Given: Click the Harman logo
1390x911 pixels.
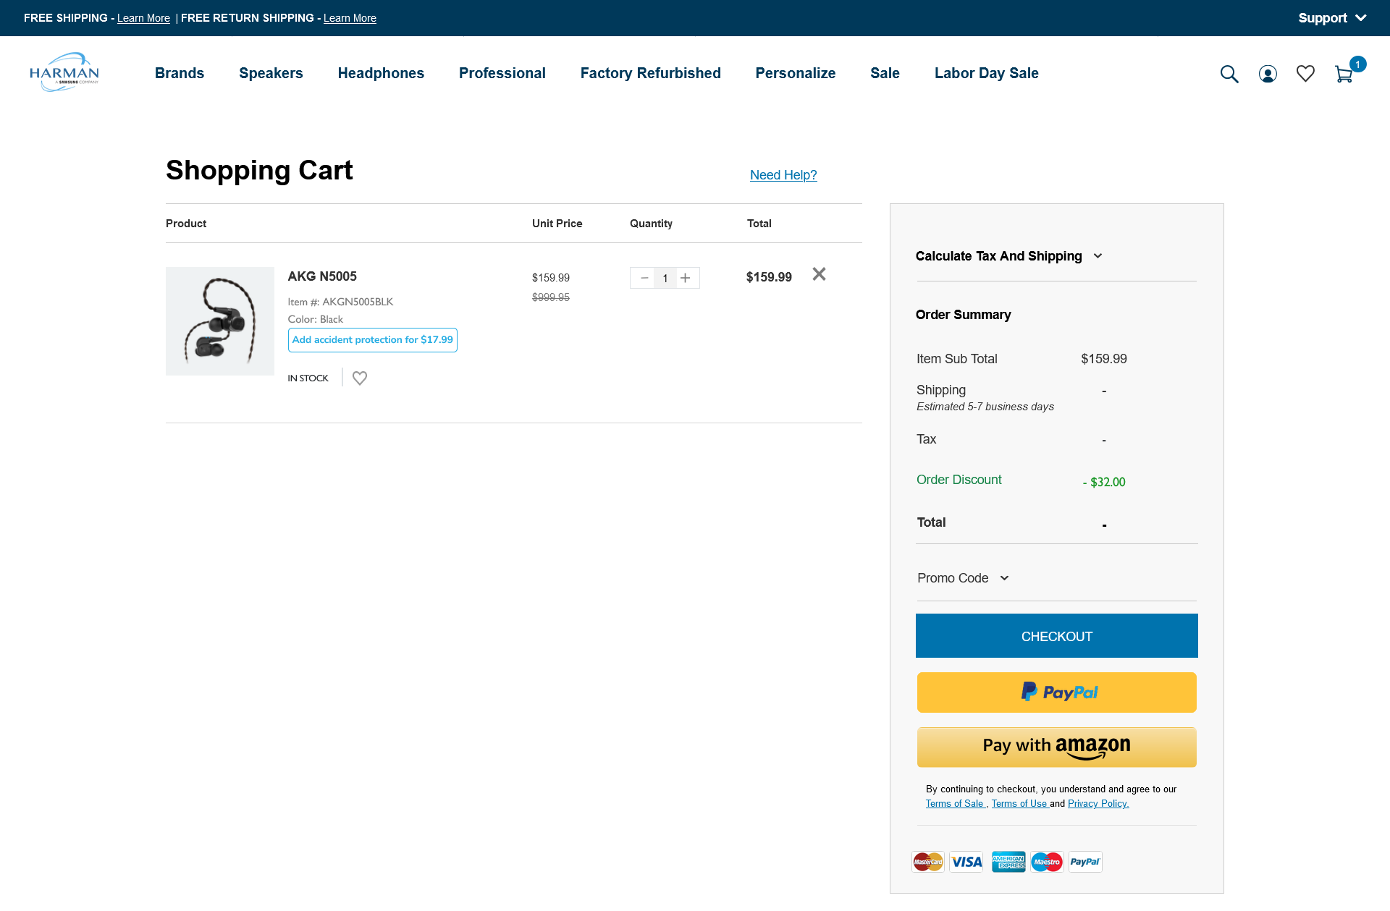Looking at the screenshot, I should click(x=64, y=72).
